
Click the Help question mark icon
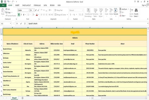(x=135, y=2)
